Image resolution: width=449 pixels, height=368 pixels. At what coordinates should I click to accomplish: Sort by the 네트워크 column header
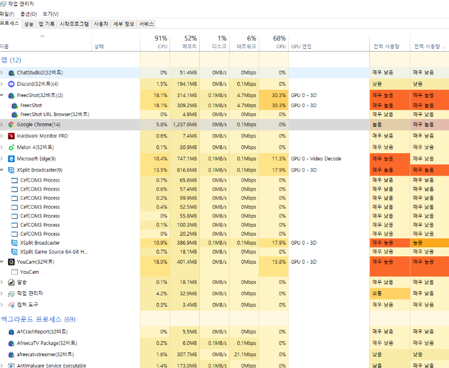[244, 43]
